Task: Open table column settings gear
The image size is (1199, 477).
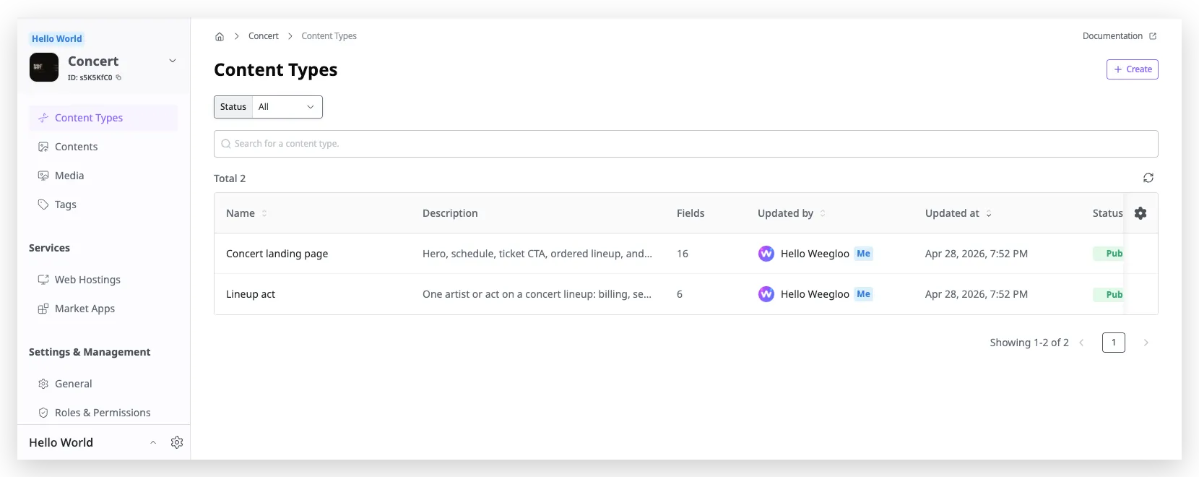Action: pos(1140,213)
